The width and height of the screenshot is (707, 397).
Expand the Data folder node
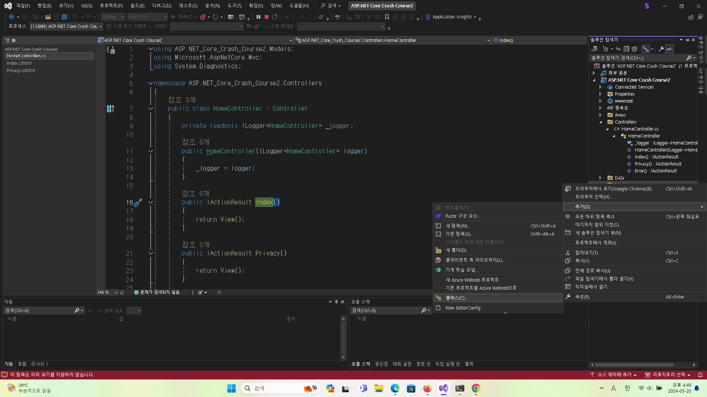(600, 178)
